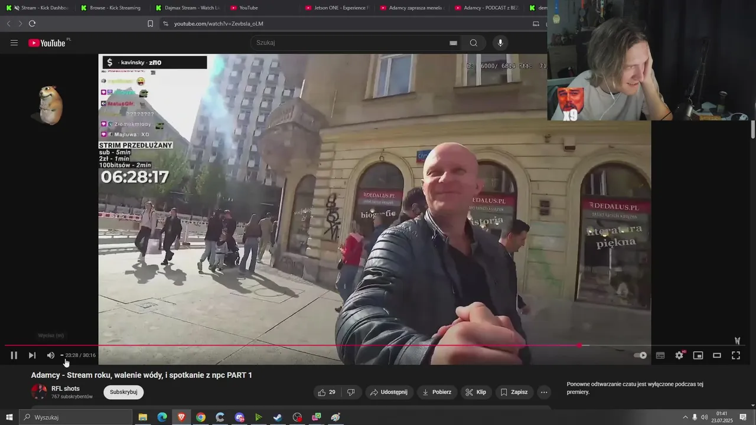Switch to Jetson ONE tab

coord(337,8)
